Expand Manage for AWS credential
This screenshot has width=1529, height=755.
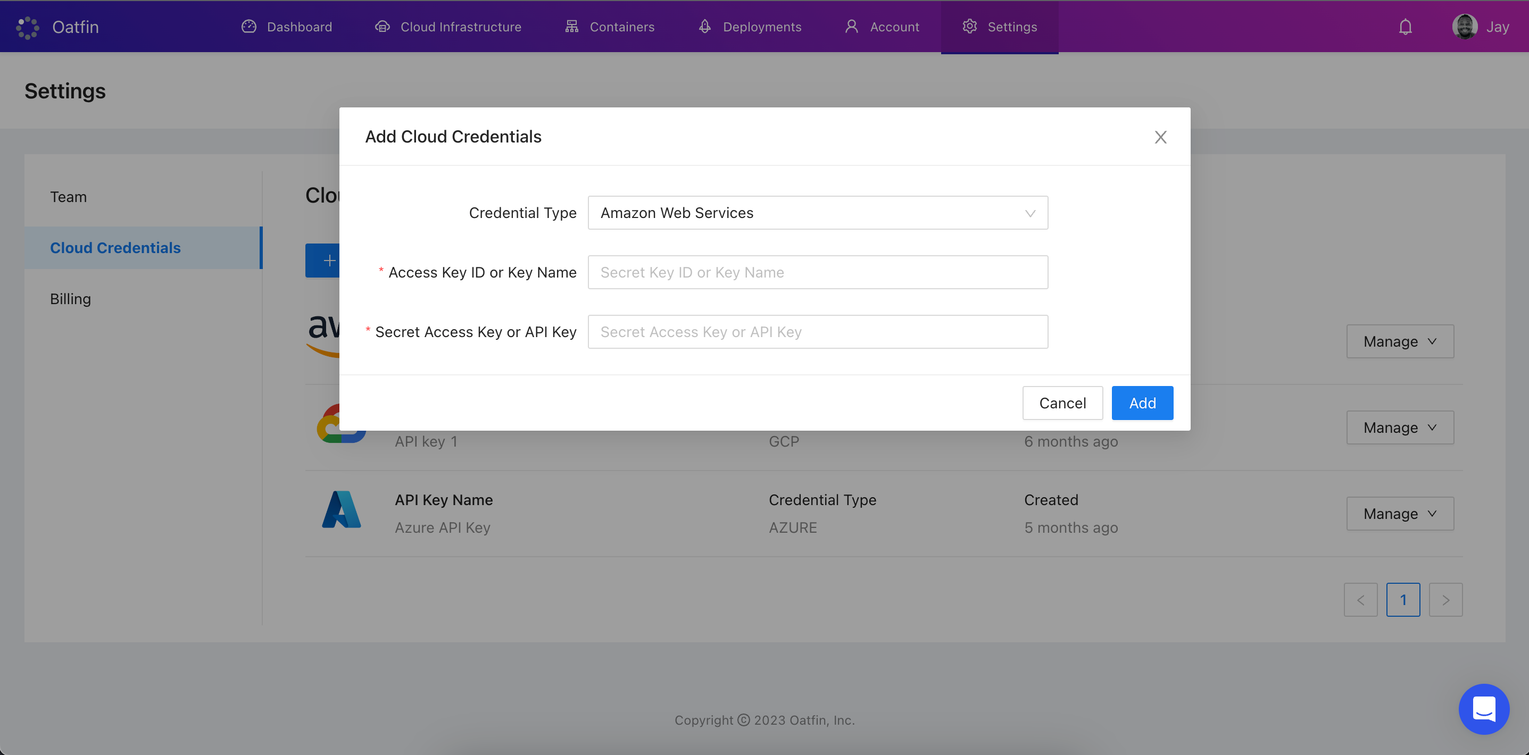[1400, 341]
